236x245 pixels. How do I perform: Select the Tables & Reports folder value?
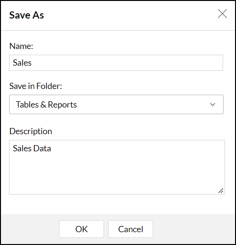[46, 105]
